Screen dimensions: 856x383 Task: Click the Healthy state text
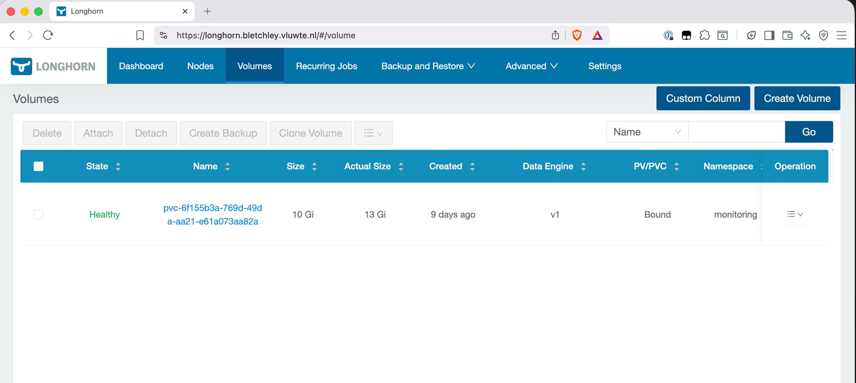[x=104, y=214]
